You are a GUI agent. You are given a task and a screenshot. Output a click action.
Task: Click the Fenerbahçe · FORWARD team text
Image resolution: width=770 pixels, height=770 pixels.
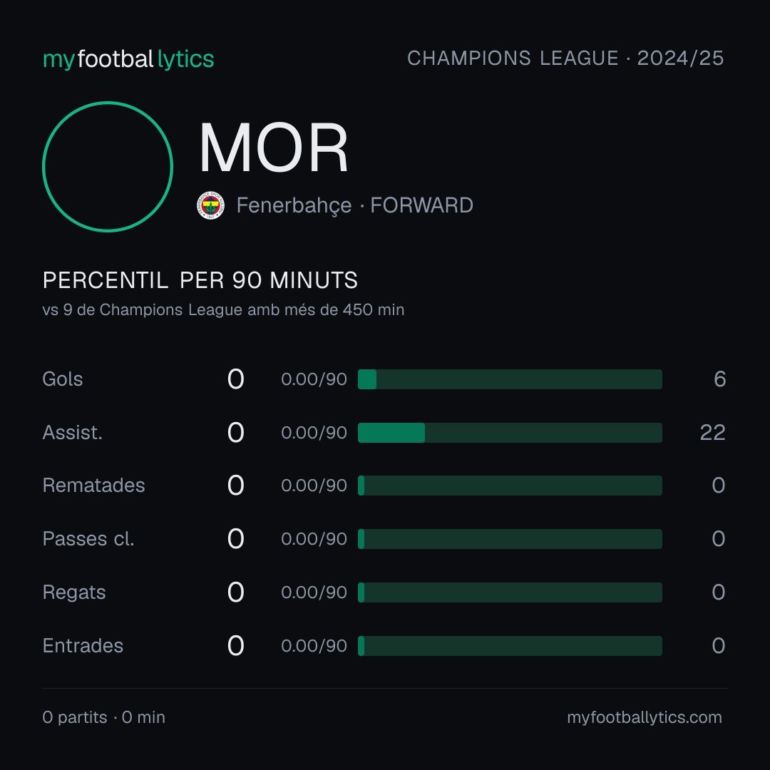click(x=354, y=205)
